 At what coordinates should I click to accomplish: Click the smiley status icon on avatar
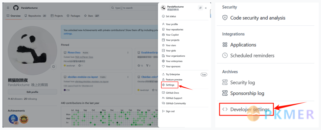pyautogui.click(x=53, y=67)
